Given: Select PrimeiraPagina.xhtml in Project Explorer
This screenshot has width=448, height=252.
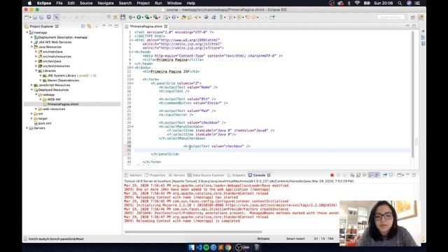Looking at the screenshot, I should coord(63,104).
